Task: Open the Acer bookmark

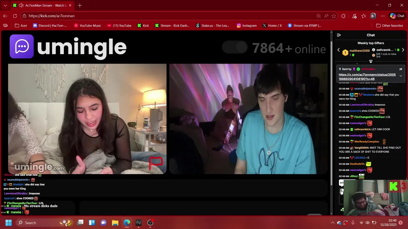Action: (x=21, y=25)
